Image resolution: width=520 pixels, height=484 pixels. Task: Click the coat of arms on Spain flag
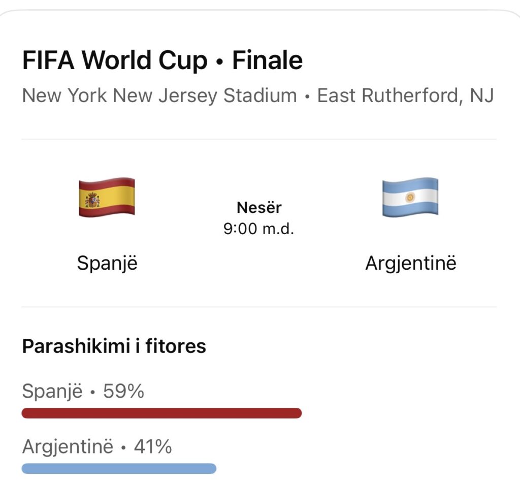92,200
